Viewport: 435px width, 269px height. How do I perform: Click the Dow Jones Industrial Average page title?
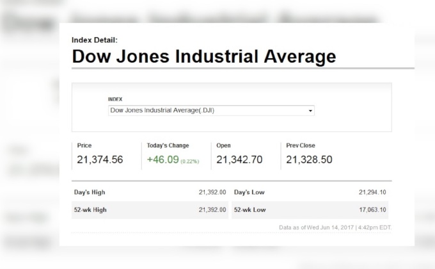pos(203,56)
